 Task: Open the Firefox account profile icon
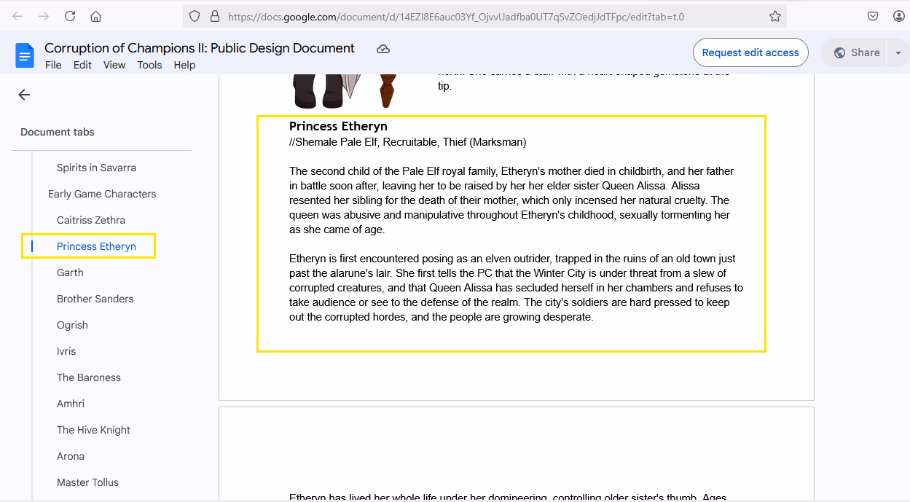(x=898, y=16)
